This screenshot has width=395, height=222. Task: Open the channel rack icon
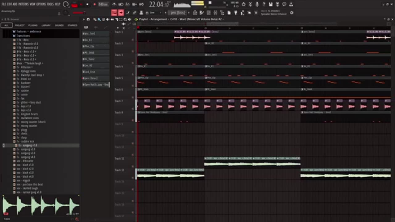click(209, 13)
